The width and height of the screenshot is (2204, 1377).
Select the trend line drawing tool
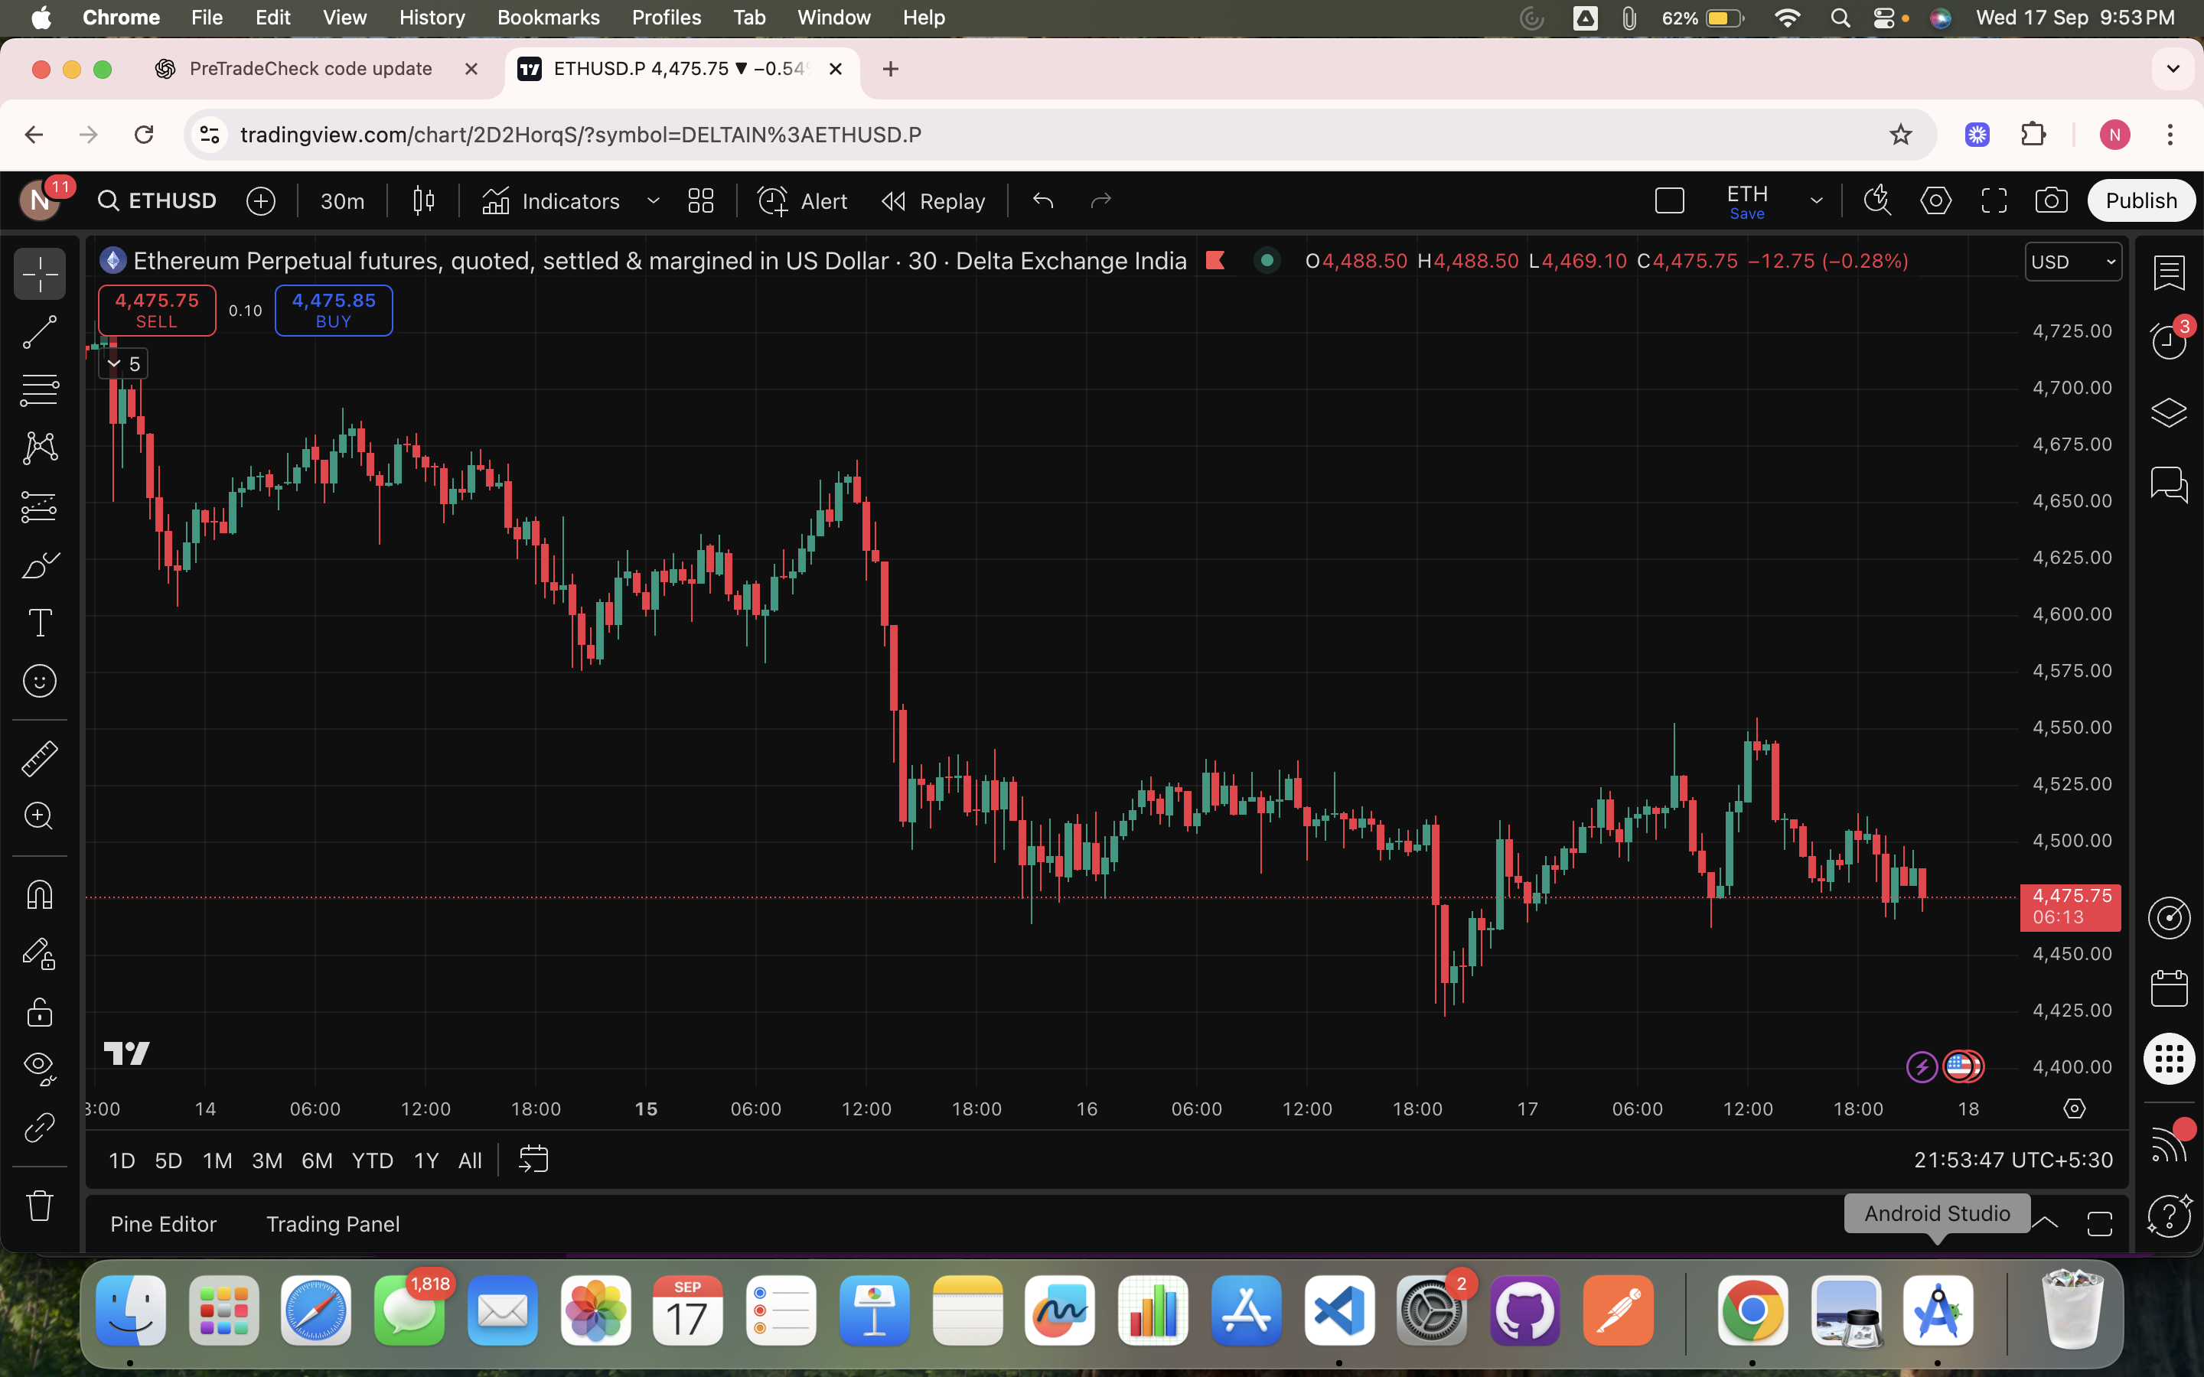coord(39,333)
